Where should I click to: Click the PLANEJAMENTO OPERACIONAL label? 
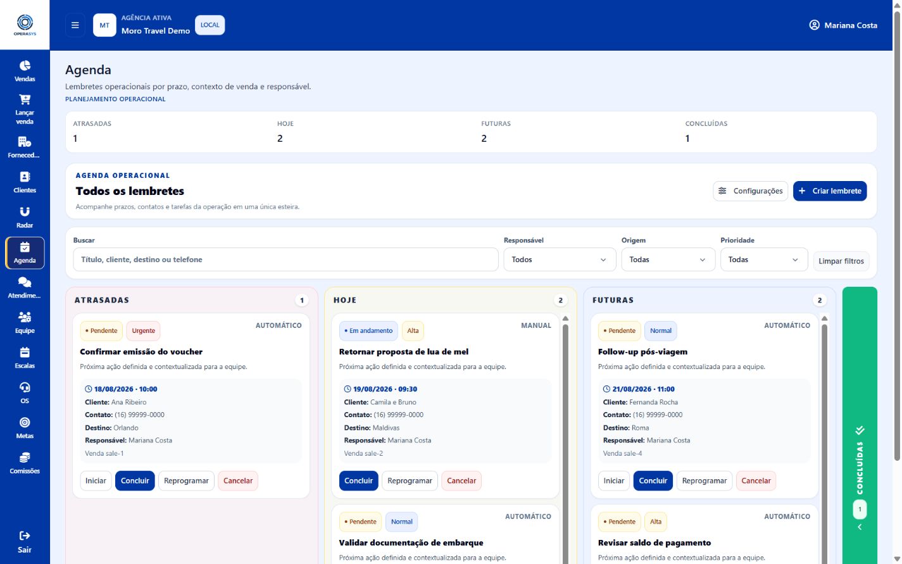(x=115, y=99)
